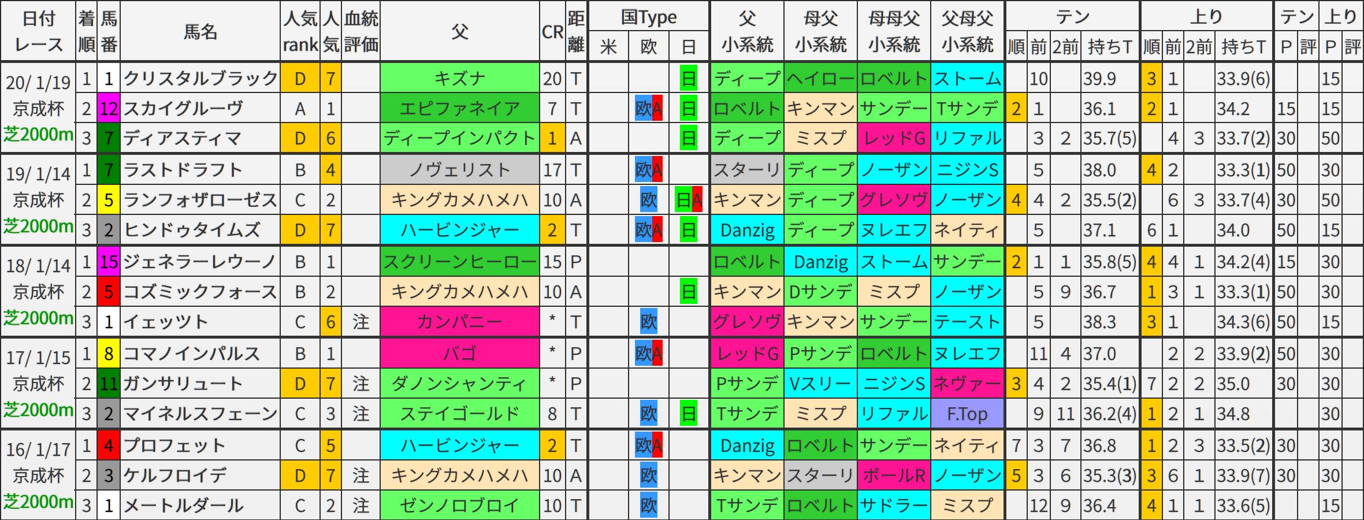Select the スカイグルーヴ horse name cell
Image resolution: width=1364 pixels, height=520 pixels.
pyautogui.click(x=200, y=108)
